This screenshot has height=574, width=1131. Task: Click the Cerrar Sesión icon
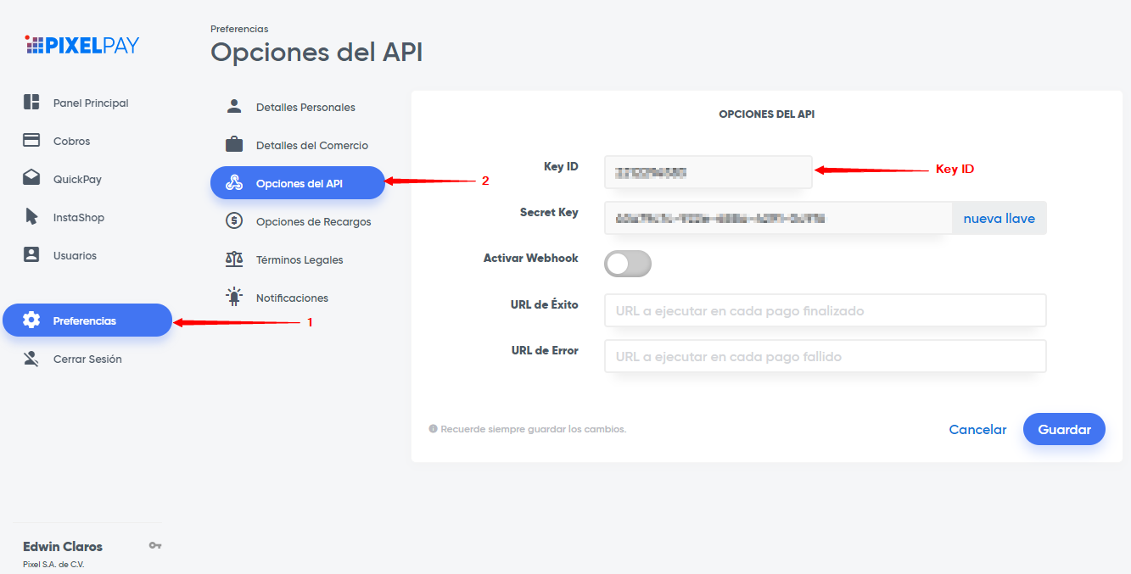(31, 358)
